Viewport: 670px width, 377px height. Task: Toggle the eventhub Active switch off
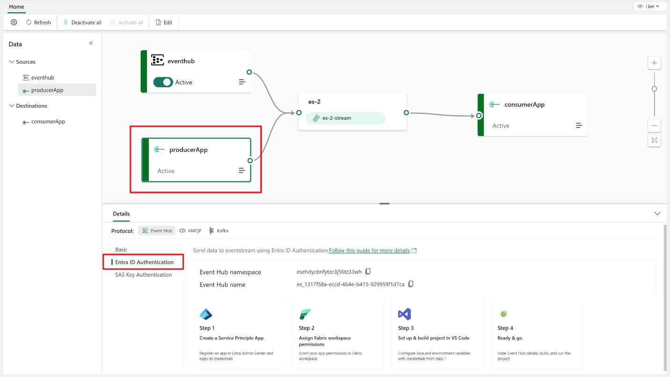(163, 82)
